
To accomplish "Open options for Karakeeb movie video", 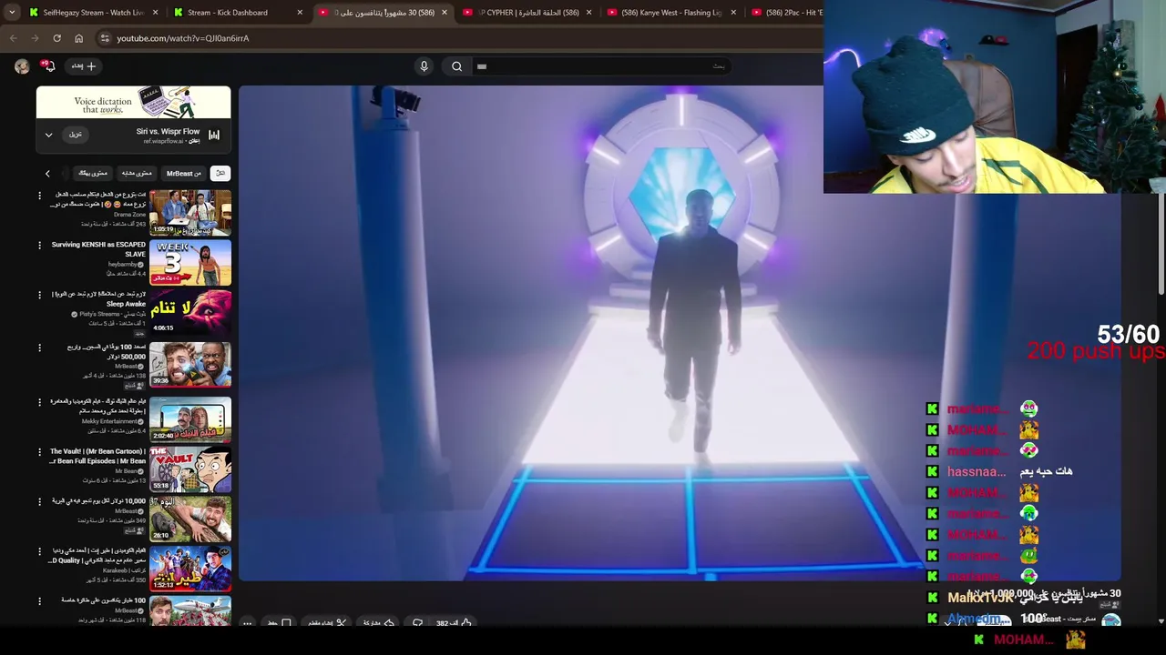I will point(39,552).
